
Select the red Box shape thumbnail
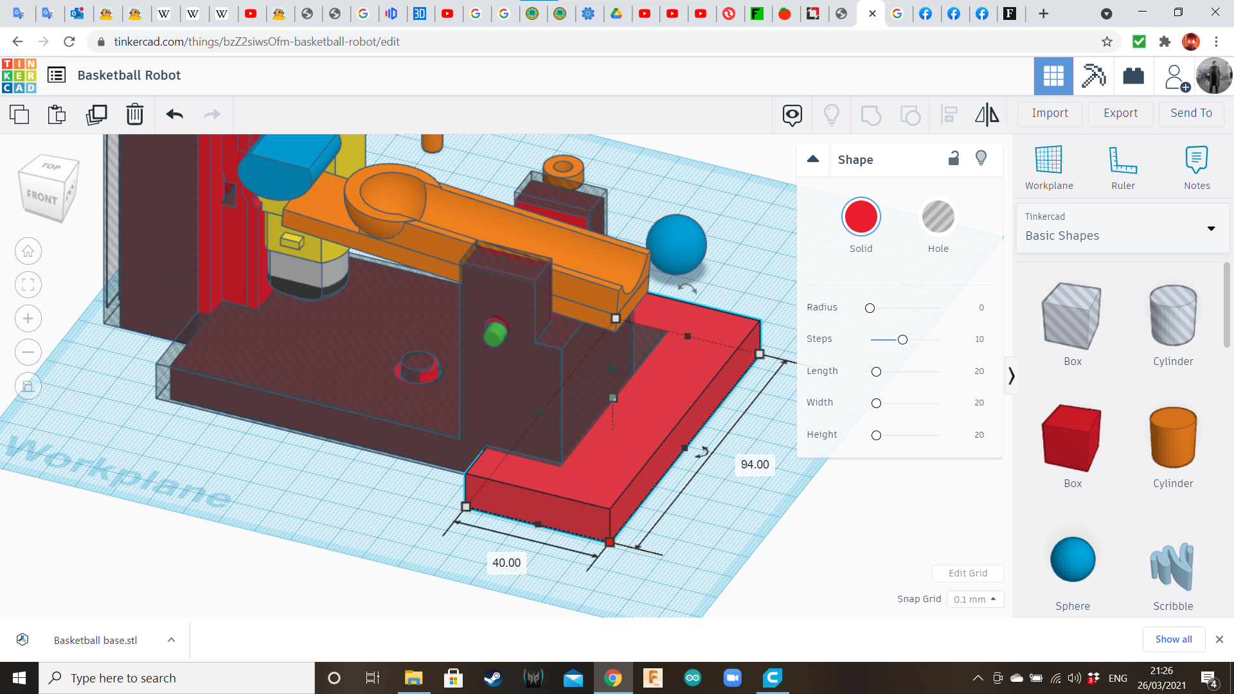1072,438
